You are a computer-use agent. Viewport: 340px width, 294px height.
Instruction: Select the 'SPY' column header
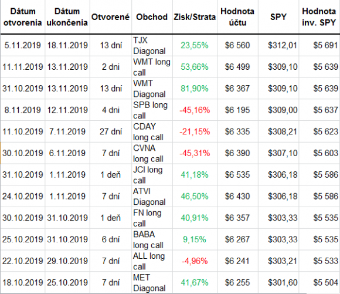pyautogui.click(x=278, y=17)
